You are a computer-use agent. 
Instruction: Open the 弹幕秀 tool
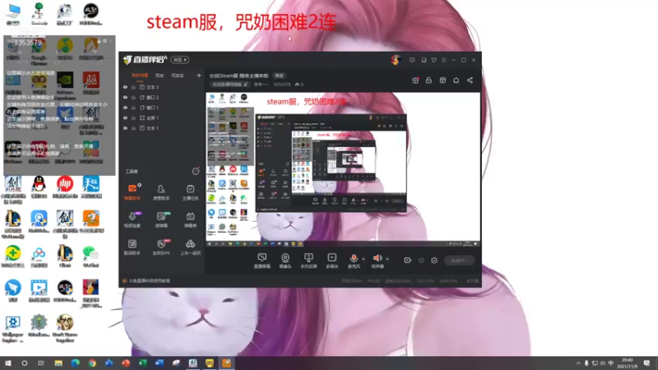point(190,220)
